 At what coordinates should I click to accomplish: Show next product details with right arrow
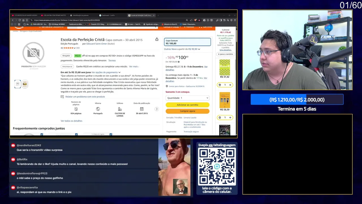point(157,109)
